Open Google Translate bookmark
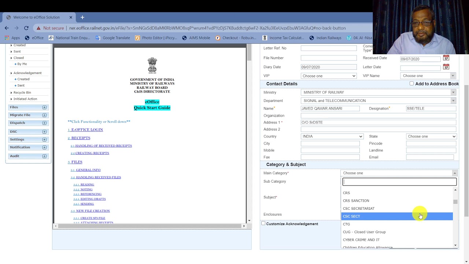The image size is (469, 264). (x=112, y=38)
